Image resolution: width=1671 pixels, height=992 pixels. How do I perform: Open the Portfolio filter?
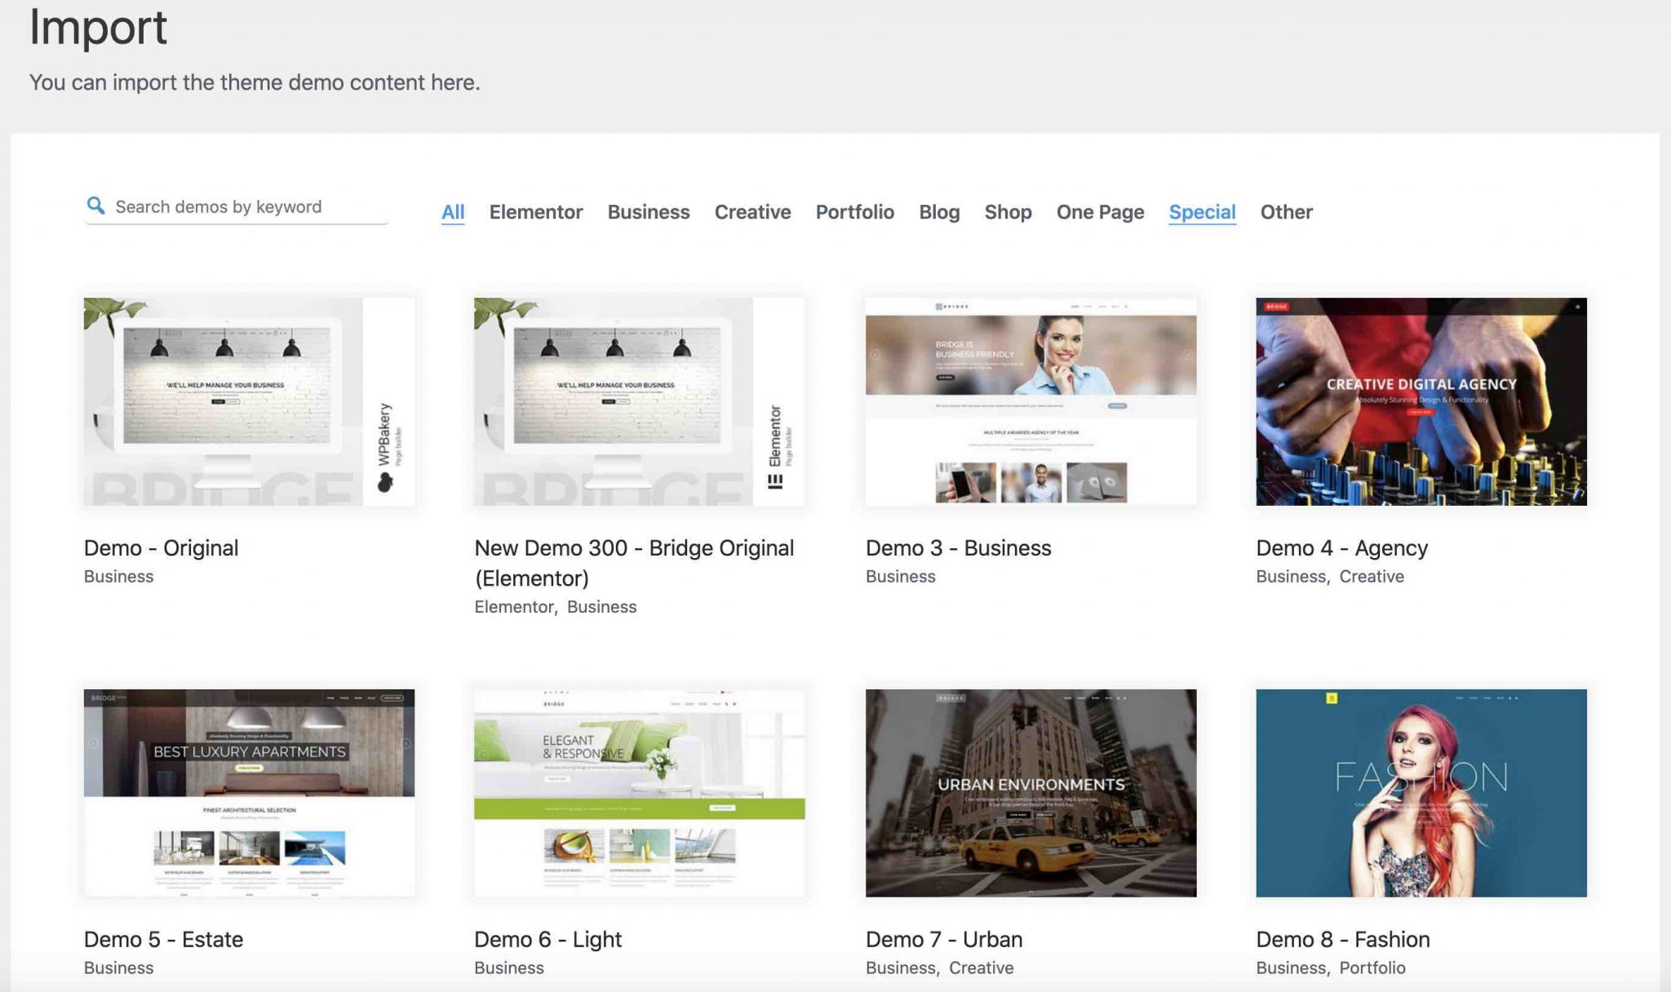[854, 212]
